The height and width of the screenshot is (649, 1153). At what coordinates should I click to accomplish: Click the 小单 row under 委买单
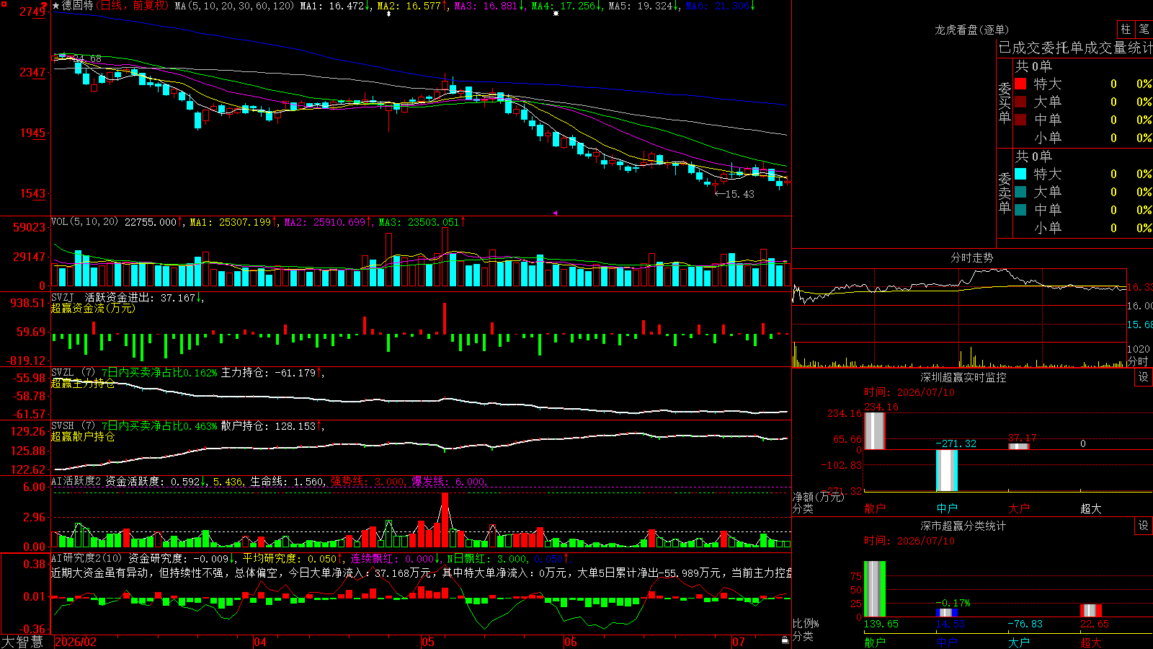[1084, 138]
